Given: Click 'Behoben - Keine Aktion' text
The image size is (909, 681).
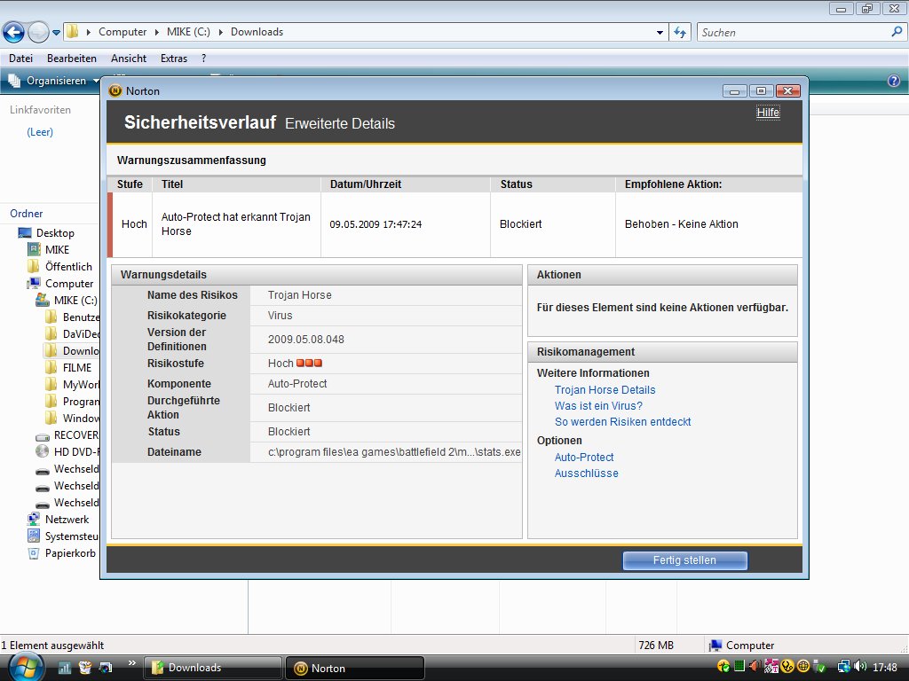Looking at the screenshot, I should pyautogui.click(x=681, y=224).
